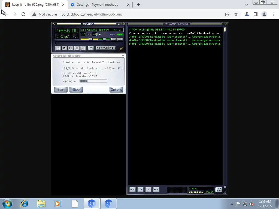The image size is (279, 209).
Task: Toggle SHUFFLE in Winamp
Action: (x=102, y=48)
